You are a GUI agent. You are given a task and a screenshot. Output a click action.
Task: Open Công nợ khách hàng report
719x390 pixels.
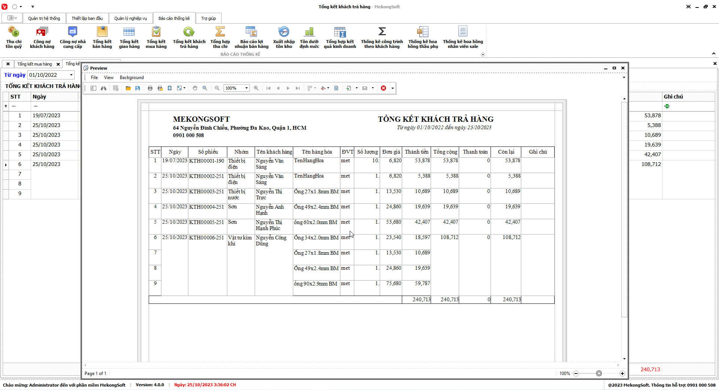[42, 37]
